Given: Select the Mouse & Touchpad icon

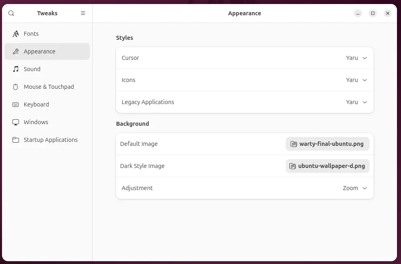Looking at the screenshot, I should click(x=15, y=87).
